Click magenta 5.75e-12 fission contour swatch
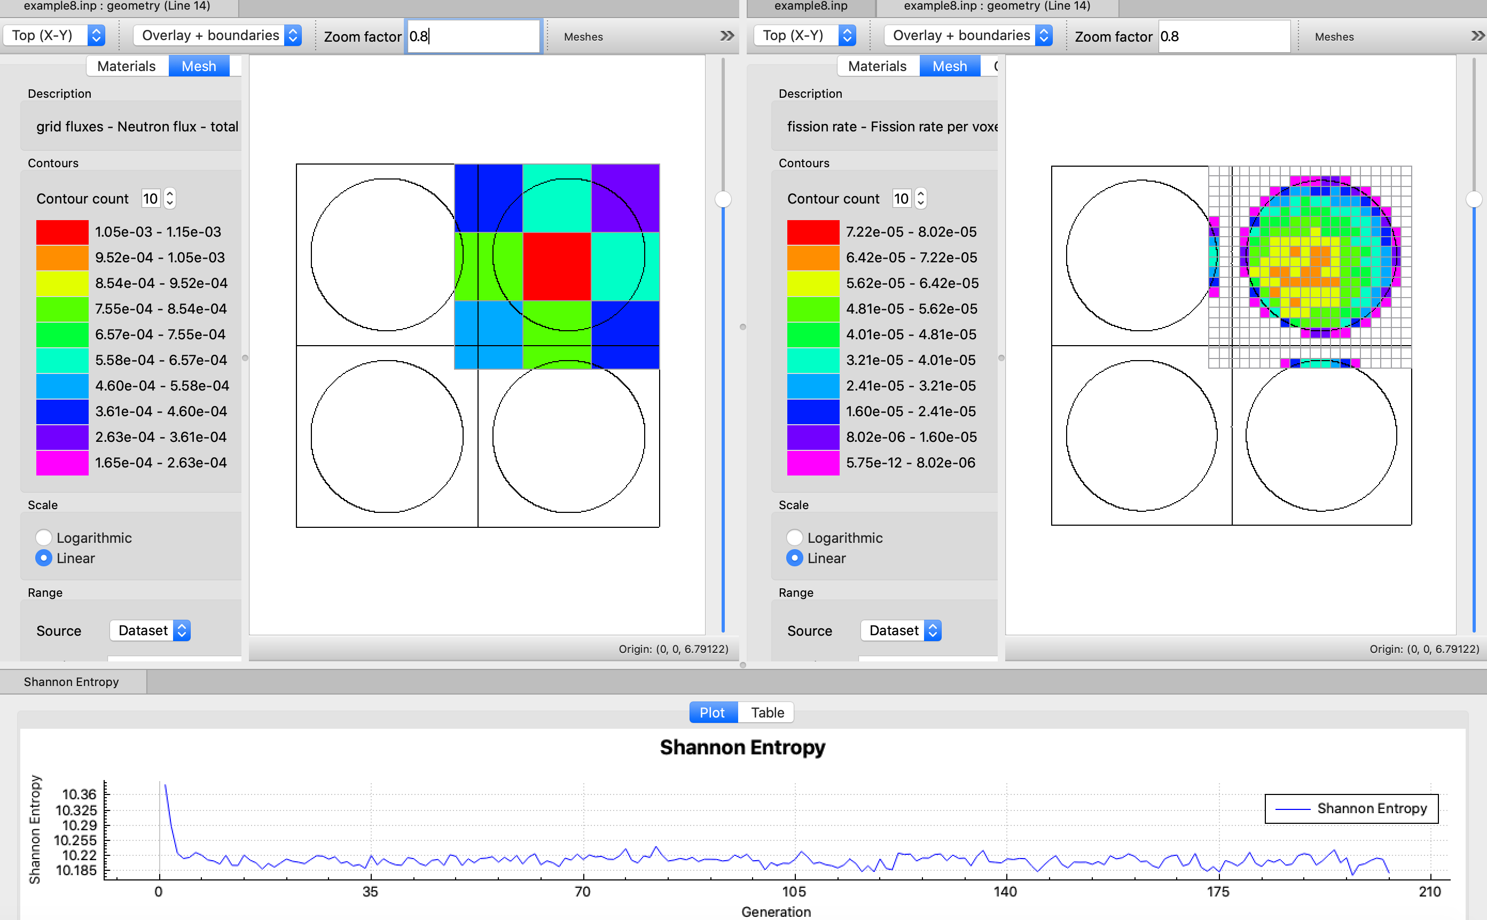 (812, 463)
